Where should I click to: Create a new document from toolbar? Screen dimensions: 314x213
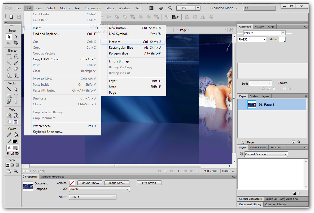click(11, 17)
